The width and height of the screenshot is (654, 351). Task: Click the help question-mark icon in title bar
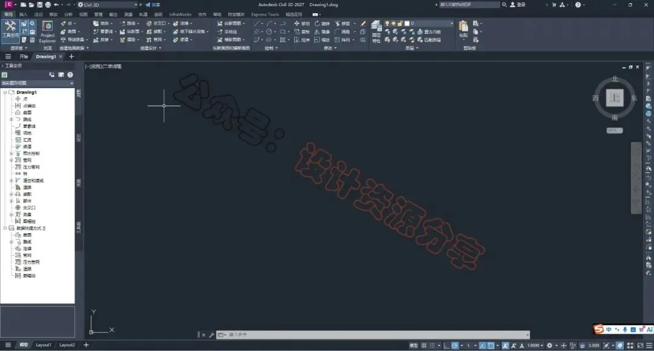[x=578, y=5]
